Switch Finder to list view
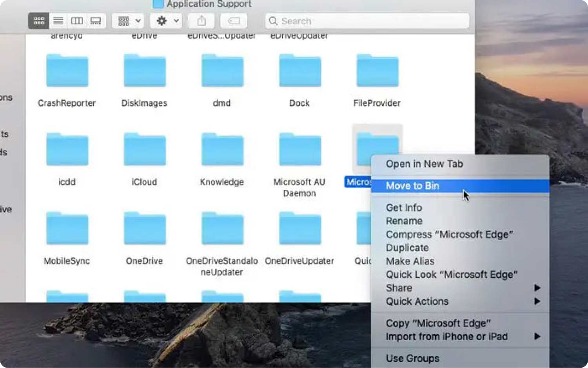 coord(58,21)
